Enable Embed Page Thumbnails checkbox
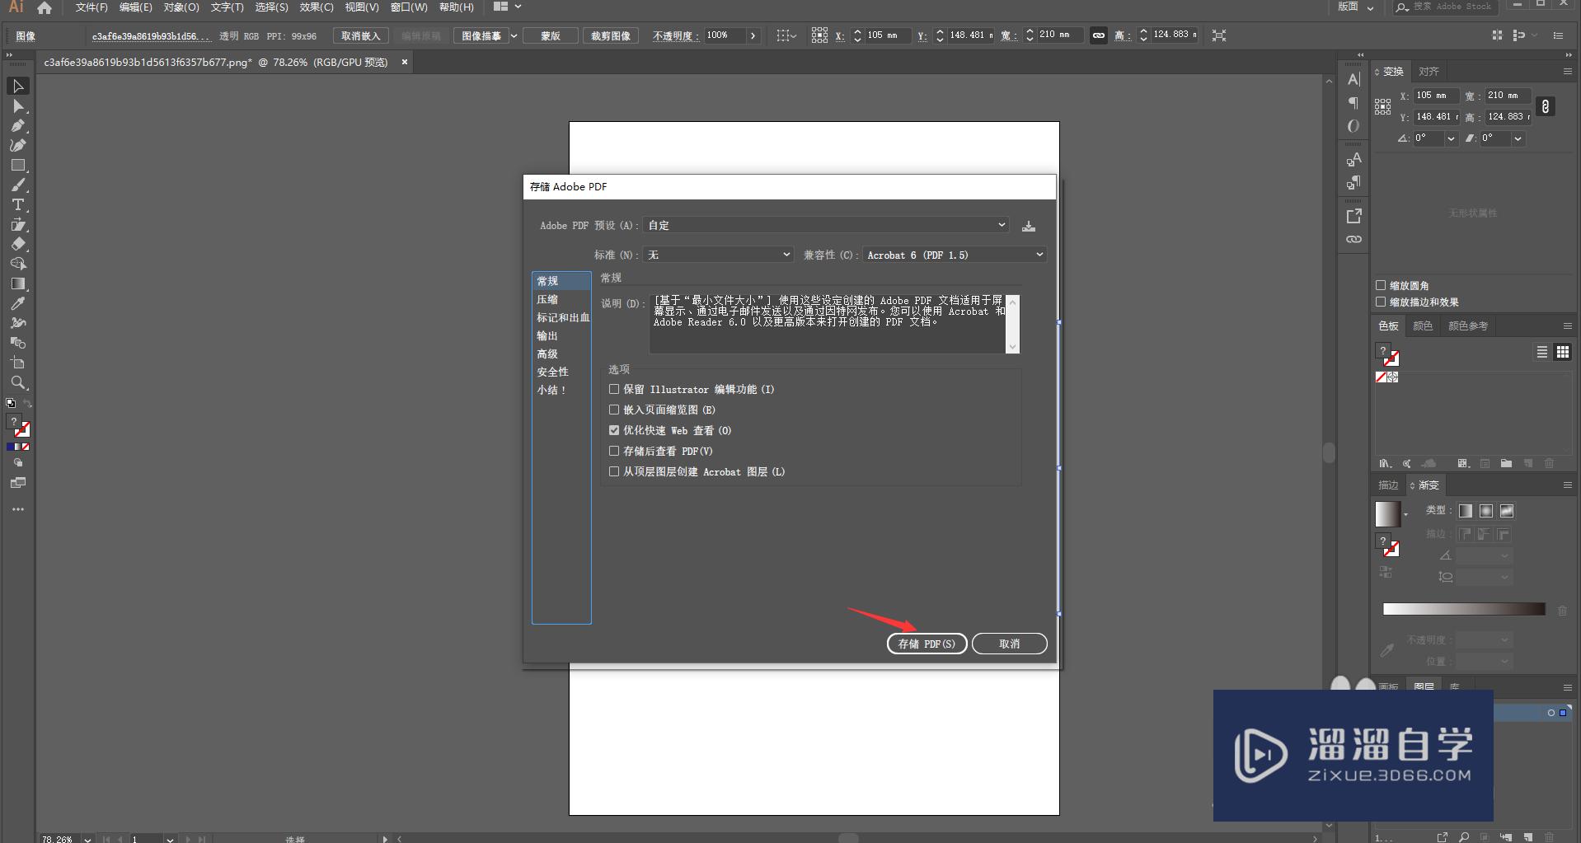1581x843 pixels. pos(614,410)
